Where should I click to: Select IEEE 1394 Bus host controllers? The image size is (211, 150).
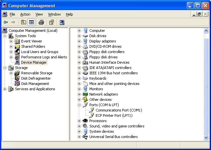113,73
